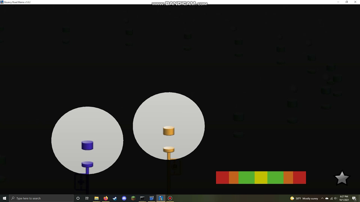
Task: Click the yellow center segment of the color bar
Action: [x=261, y=178]
